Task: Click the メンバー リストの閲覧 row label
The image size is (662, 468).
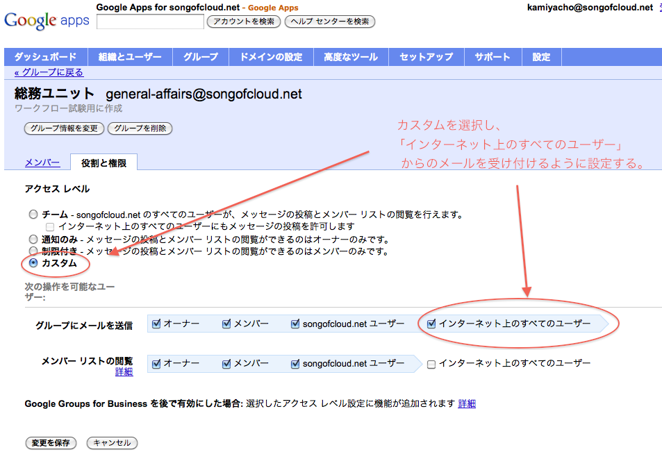Action: 87,361
